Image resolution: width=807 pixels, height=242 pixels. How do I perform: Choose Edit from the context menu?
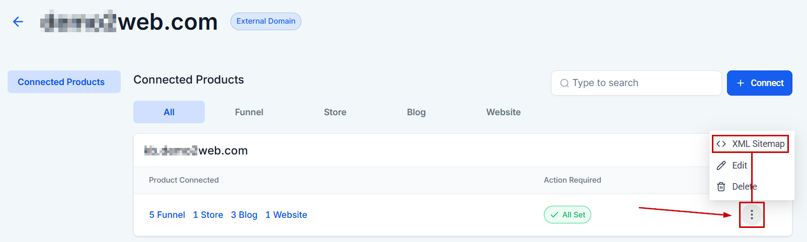point(740,166)
